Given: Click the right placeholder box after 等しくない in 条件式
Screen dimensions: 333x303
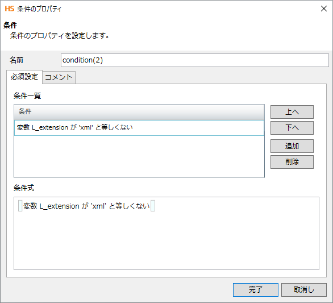Looking at the screenshot, I should (153, 206).
